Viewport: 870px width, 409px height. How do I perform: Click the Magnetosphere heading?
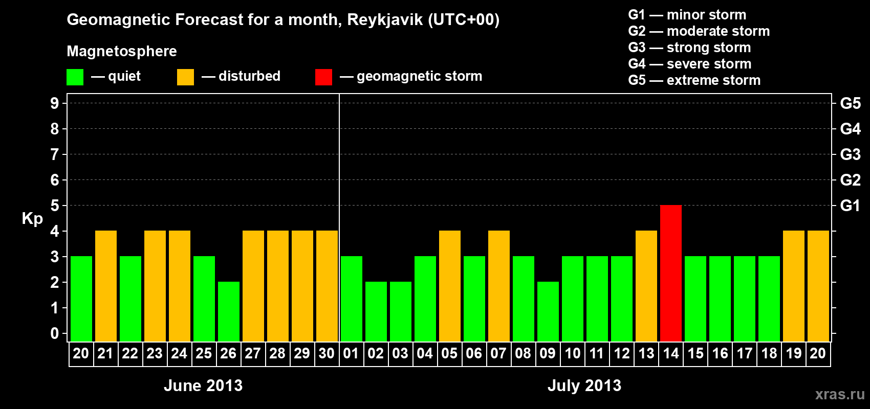coord(122,51)
